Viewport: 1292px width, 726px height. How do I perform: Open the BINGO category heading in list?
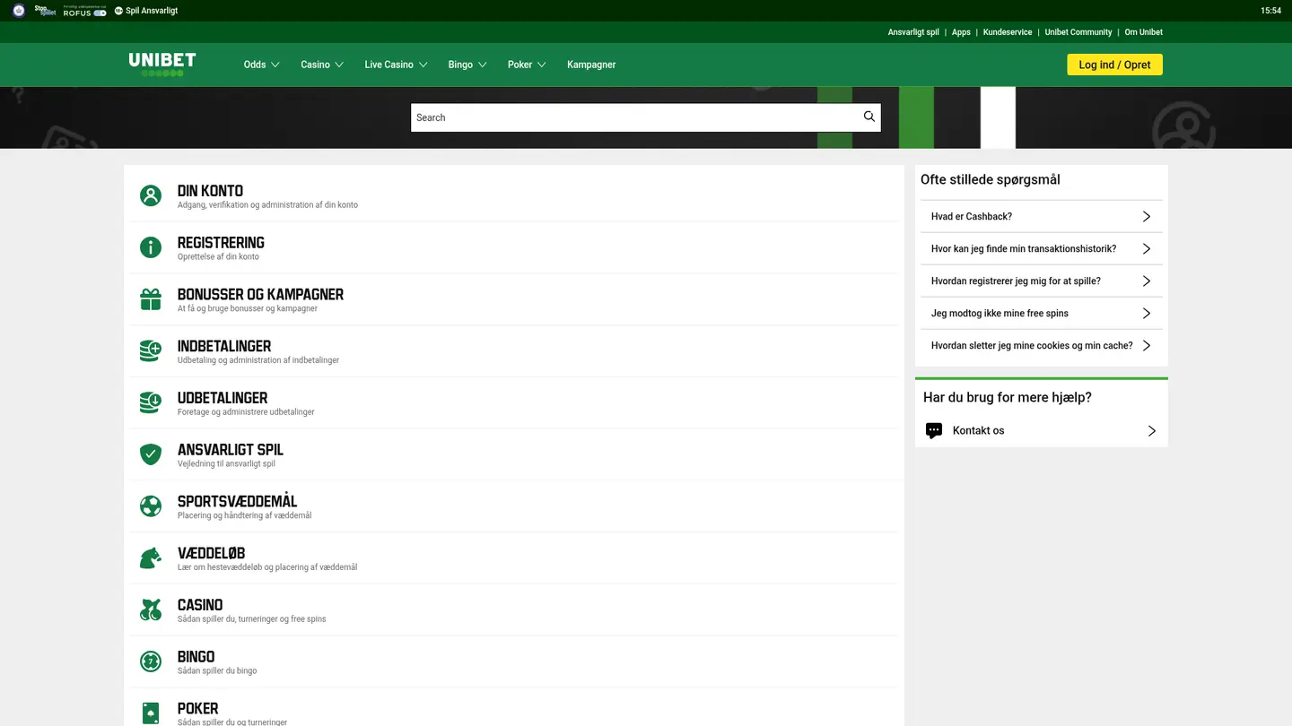tap(196, 657)
